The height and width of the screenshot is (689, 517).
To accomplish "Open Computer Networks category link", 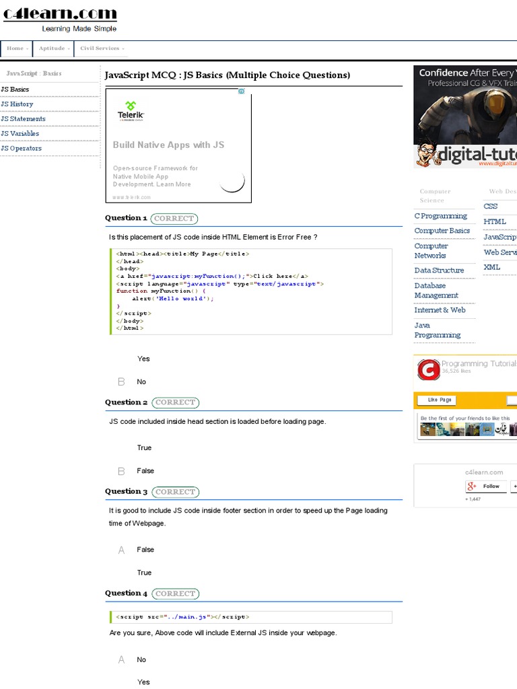I will (431, 251).
